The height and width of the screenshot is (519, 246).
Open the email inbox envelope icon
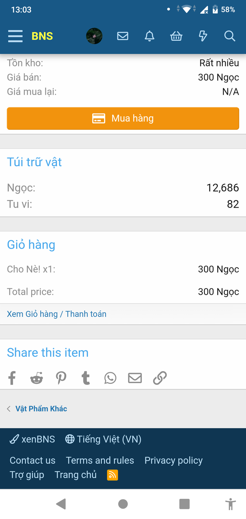click(122, 36)
